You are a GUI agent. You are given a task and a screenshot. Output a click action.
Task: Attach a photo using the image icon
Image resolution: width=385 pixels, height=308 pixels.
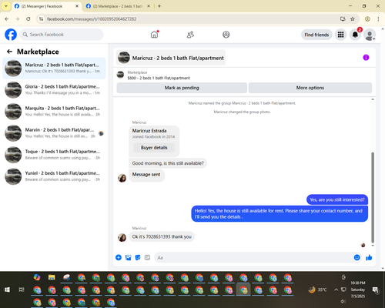pos(128,257)
